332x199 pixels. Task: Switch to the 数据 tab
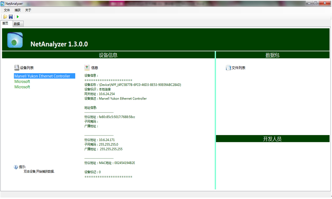[17, 24]
